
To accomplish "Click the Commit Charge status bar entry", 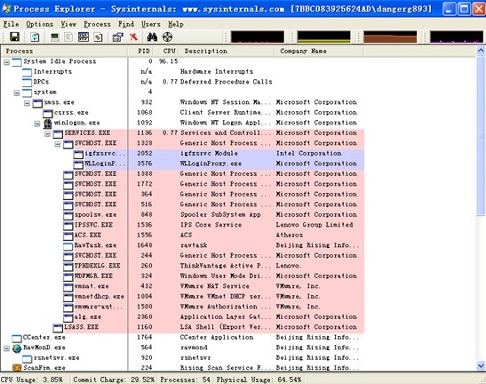I will 114,380.
